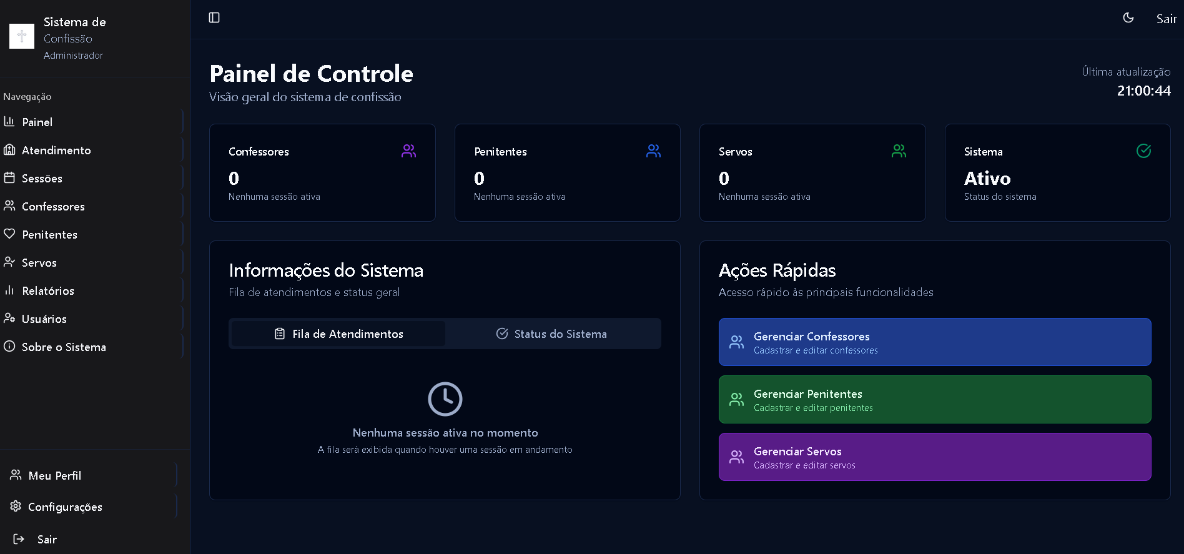Open Gerenciar Penitentes green button
The height and width of the screenshot is (554, 1184).
(934, 400)
